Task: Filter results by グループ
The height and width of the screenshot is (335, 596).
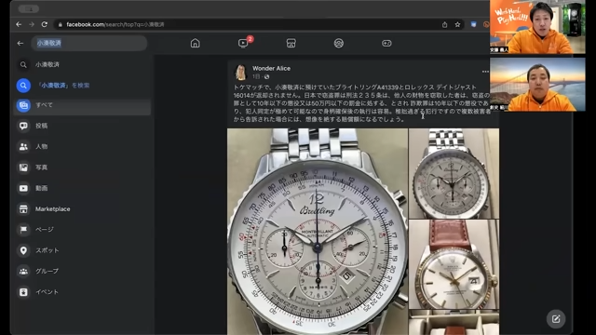Action: (82, 271)
